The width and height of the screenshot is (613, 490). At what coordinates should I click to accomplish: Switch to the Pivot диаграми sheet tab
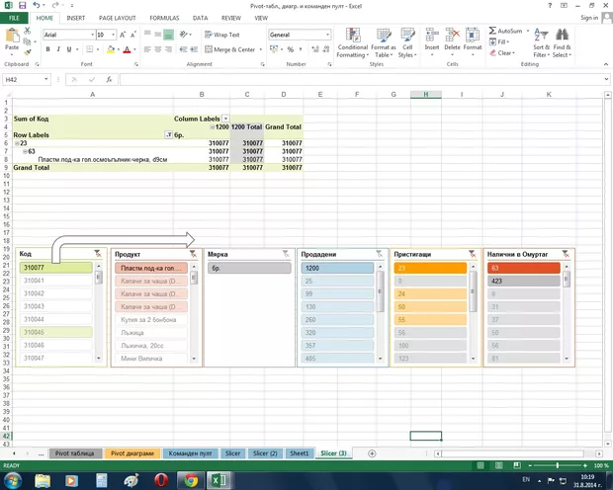132,453
